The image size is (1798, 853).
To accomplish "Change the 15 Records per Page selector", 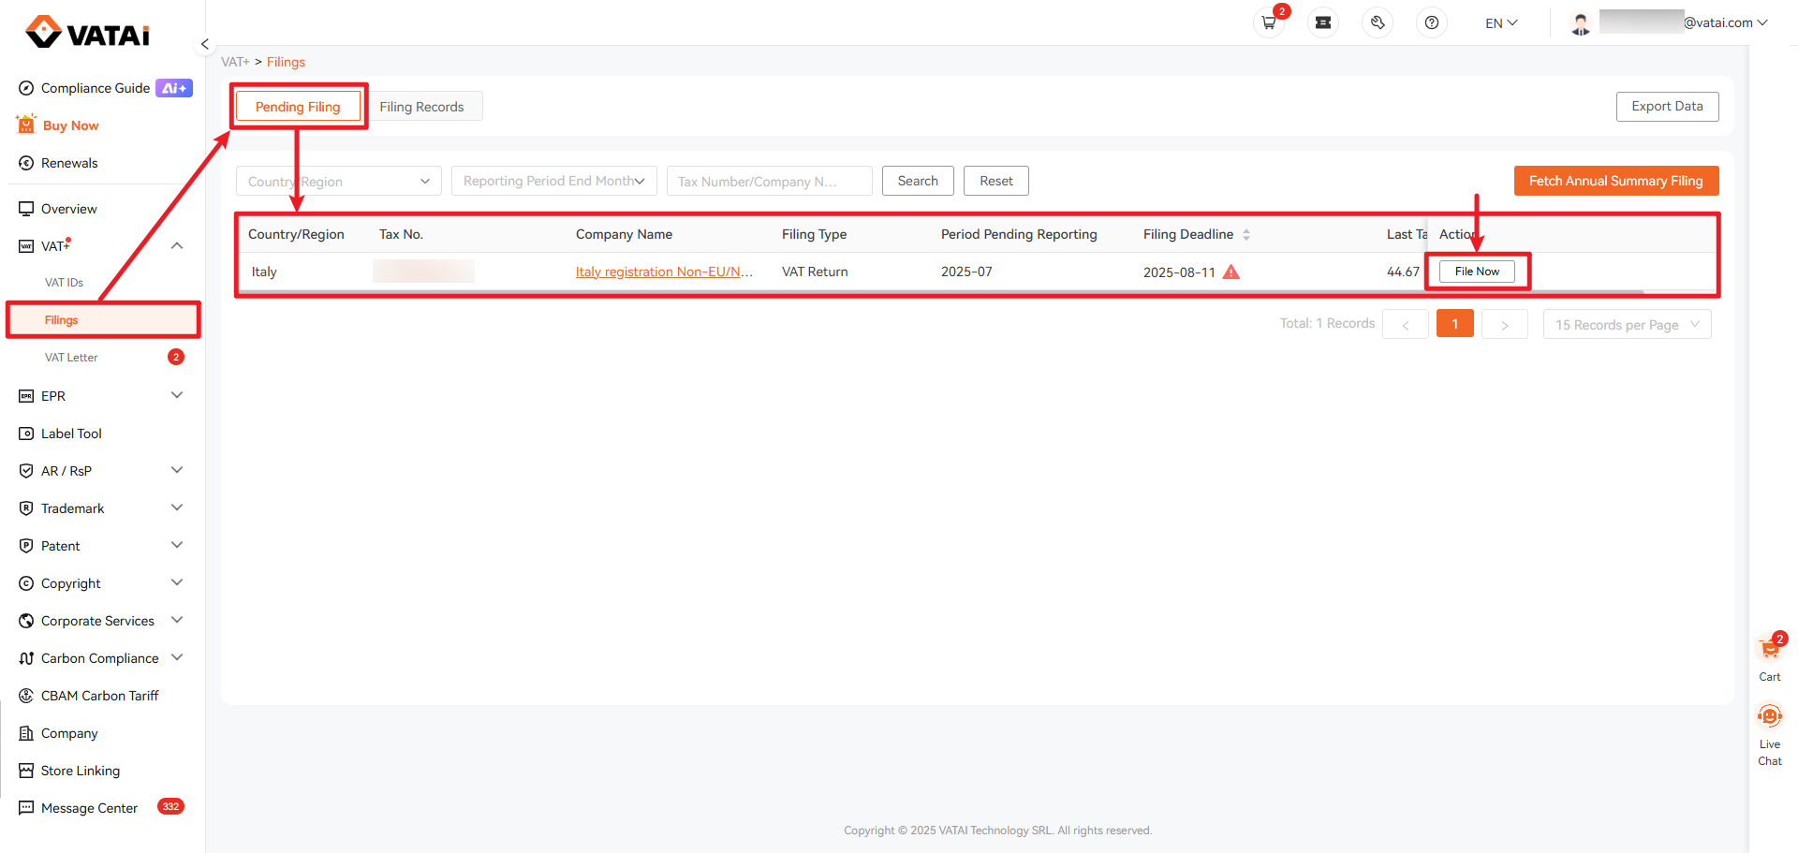I will click(x=1626, y=325).
